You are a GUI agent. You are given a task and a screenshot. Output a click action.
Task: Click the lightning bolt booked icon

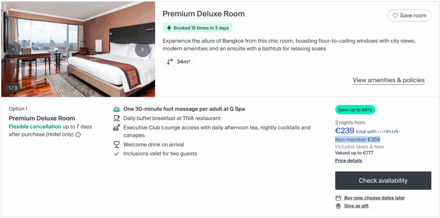click(x=168, y=28)
